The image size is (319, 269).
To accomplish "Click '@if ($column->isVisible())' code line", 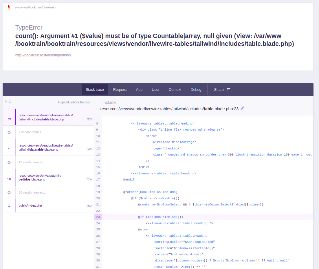I will coord(155,198).
